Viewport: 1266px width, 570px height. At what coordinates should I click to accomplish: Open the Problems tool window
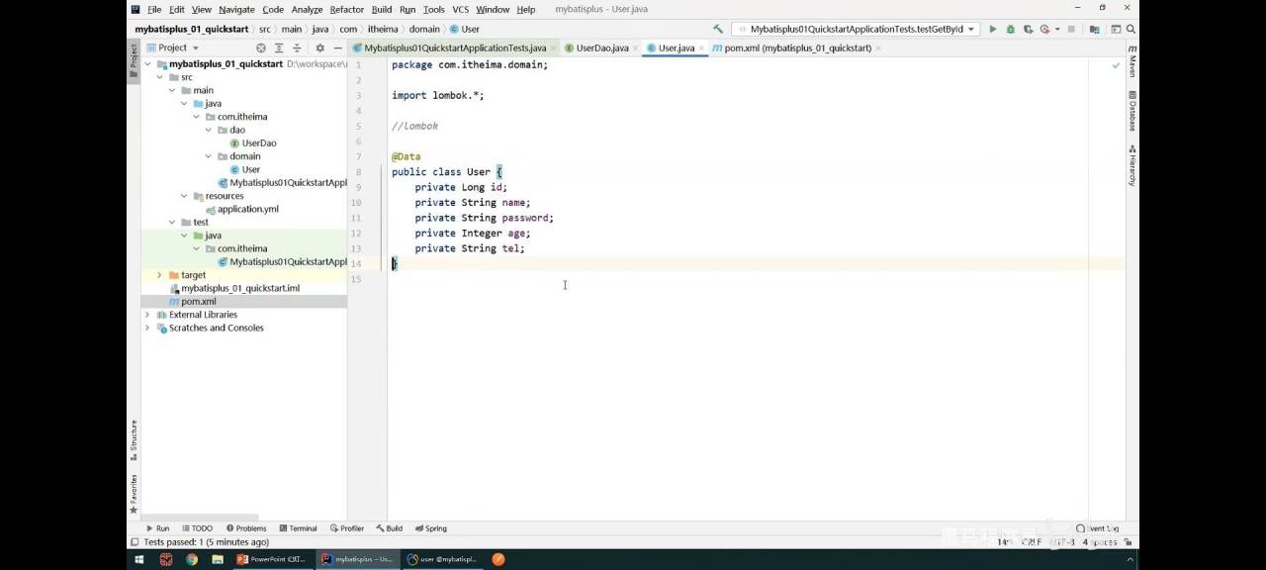point(246,528)
